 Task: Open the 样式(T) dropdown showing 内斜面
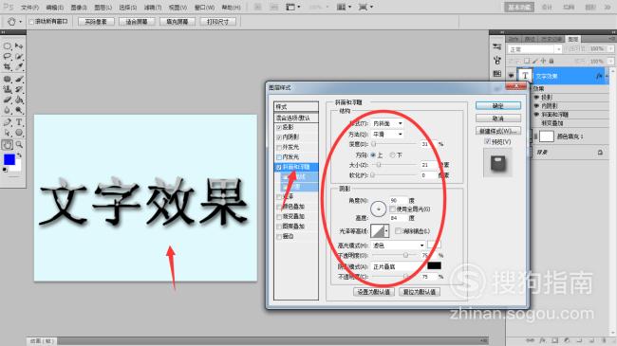[387, 123]
